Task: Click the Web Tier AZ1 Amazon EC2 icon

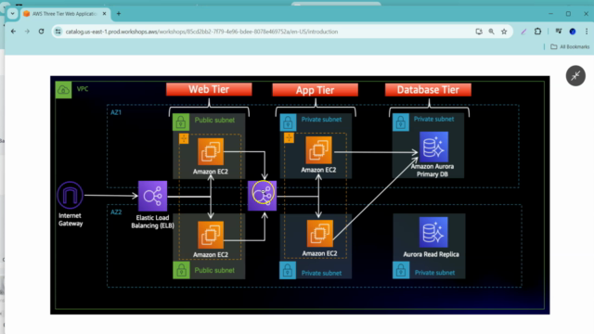Action: 211,151
